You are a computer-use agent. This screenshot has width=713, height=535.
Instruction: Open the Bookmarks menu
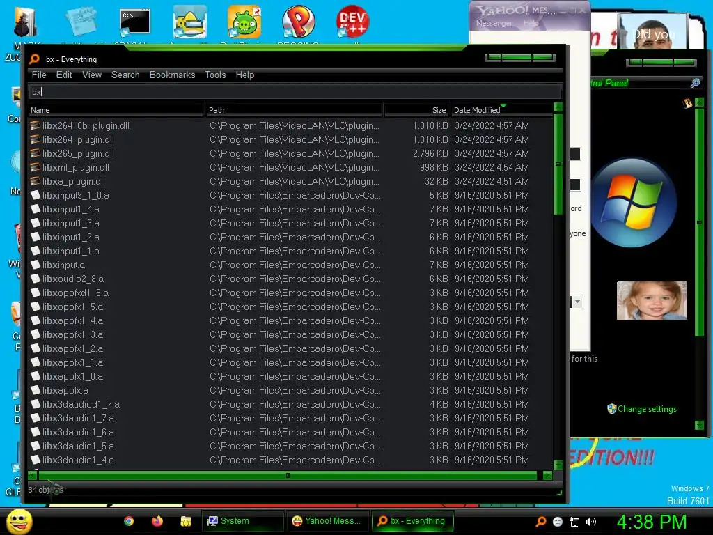coord(173,75)
